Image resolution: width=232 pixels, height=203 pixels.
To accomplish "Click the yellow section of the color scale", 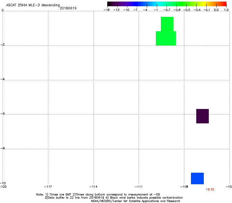I will tap(203, 4).
